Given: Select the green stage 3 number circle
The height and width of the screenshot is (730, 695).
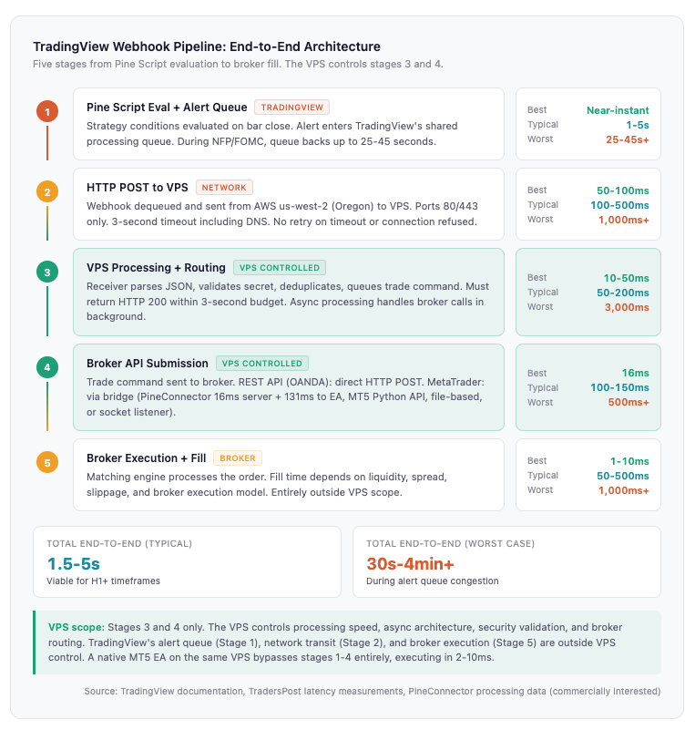Looking at the screenshot, I should point(47,272).
